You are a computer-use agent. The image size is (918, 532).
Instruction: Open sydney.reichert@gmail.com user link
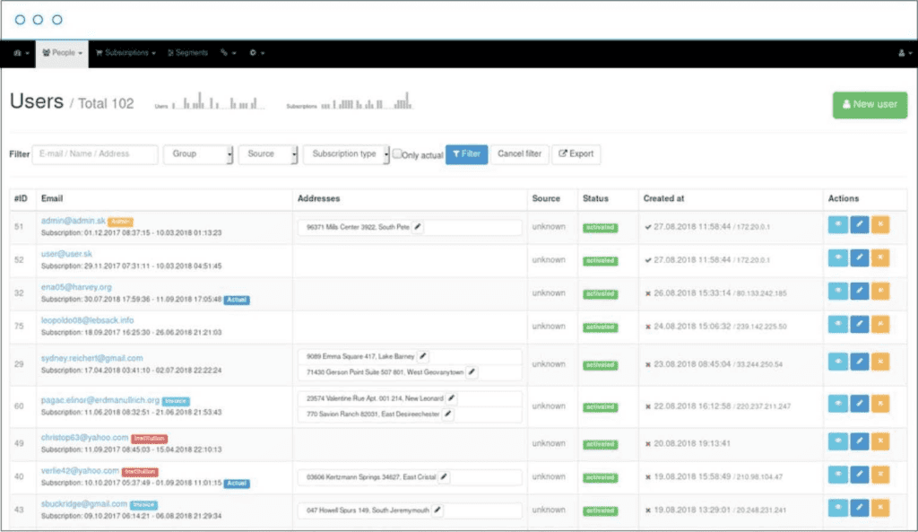pos(92,358)
